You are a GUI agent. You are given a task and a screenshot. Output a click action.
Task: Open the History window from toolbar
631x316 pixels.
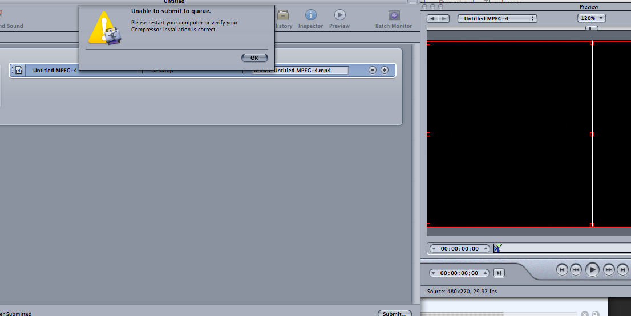pyautogui.click(x=283, y=19)
